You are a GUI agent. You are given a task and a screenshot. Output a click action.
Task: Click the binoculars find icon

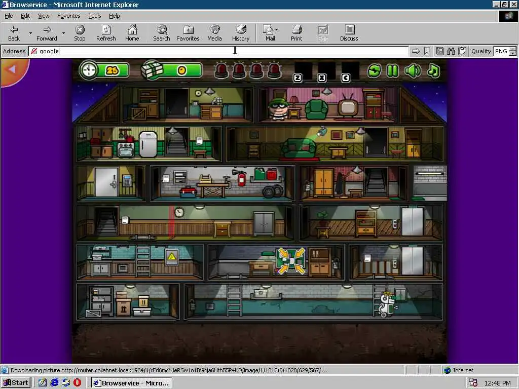(x=451, y=51)
